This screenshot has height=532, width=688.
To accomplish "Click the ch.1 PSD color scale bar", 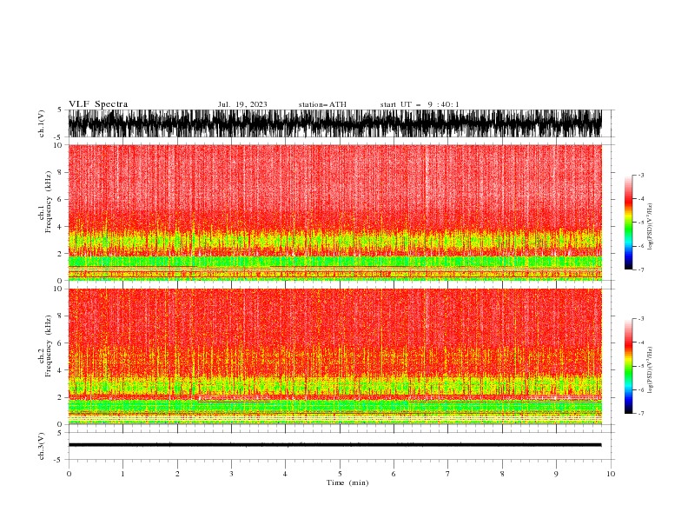I will 628,223.
